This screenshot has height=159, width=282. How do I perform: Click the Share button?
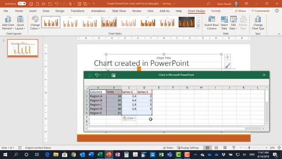(x=240, y=11)
